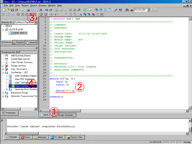Screen dimensions: 192x144
Task: Select Add Existing Source process
Action: 21,56
